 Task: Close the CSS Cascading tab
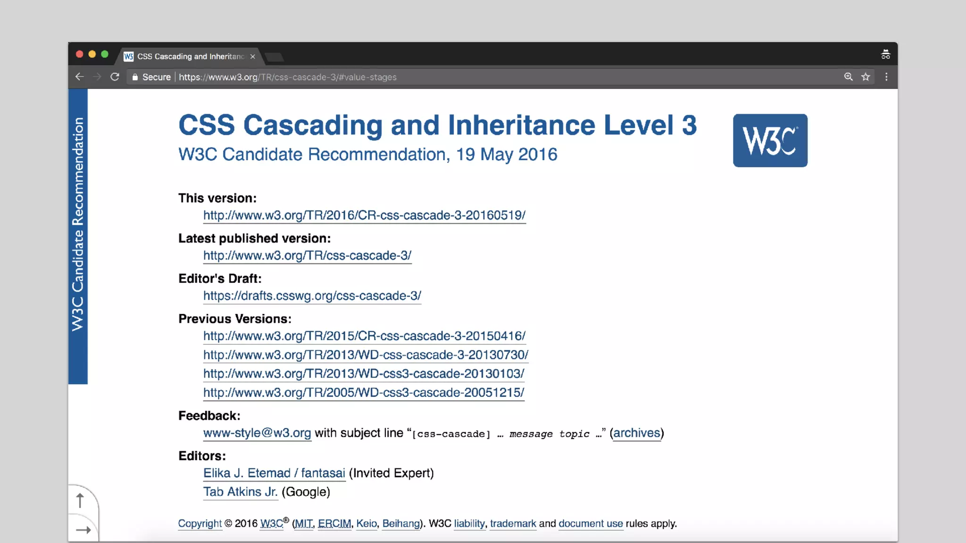[253, 57]
